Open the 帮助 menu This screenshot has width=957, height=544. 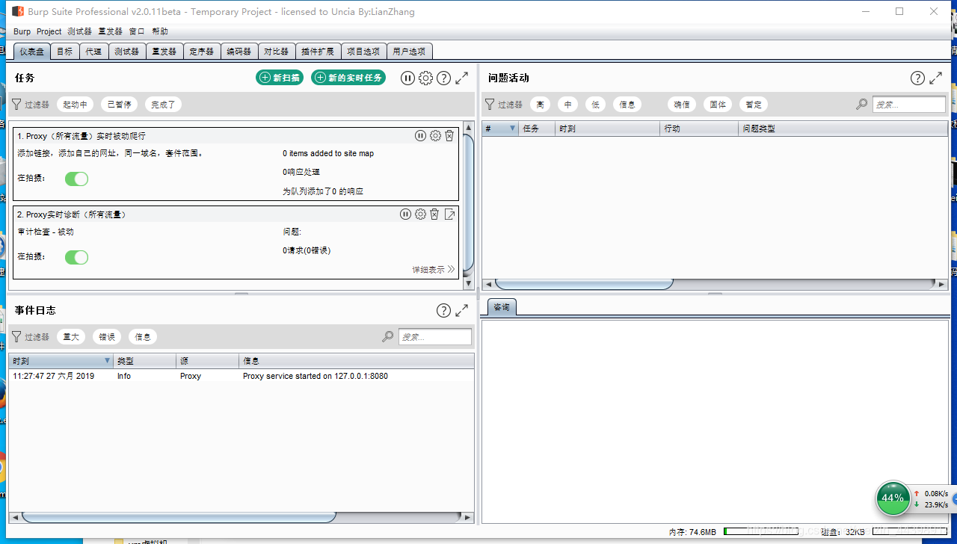pyautogui.click(x=160, y=31)
